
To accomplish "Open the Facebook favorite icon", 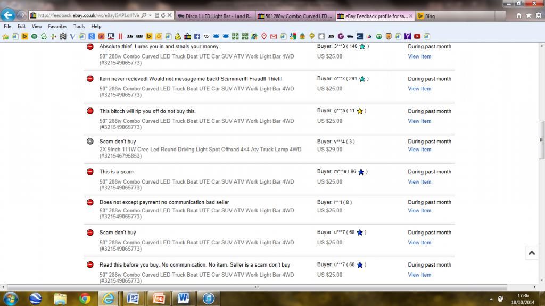I will pos(197,36).
